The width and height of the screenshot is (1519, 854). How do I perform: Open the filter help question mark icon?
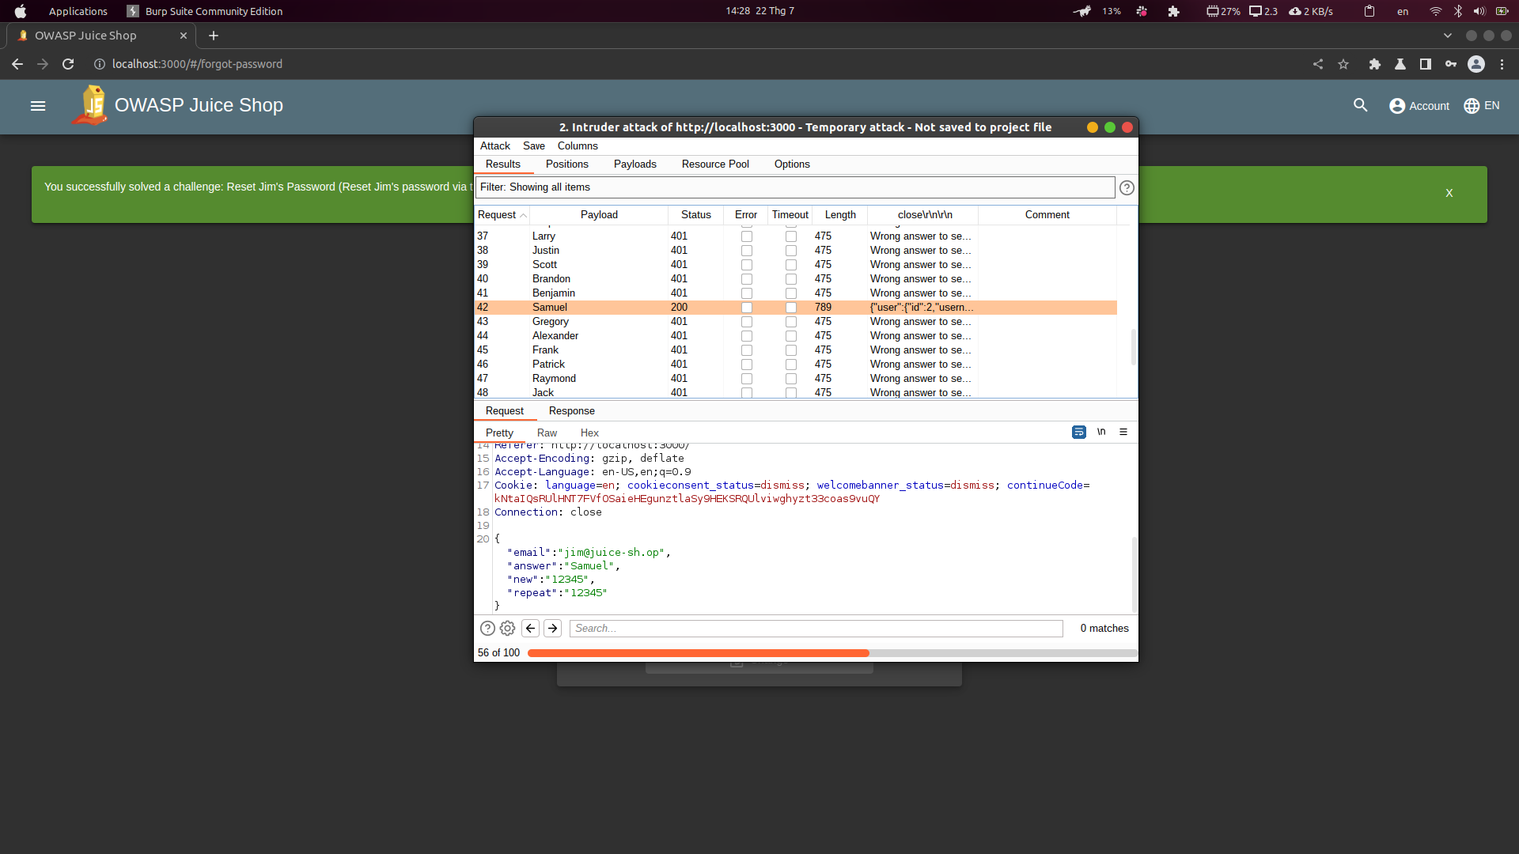coord(1127,187)
